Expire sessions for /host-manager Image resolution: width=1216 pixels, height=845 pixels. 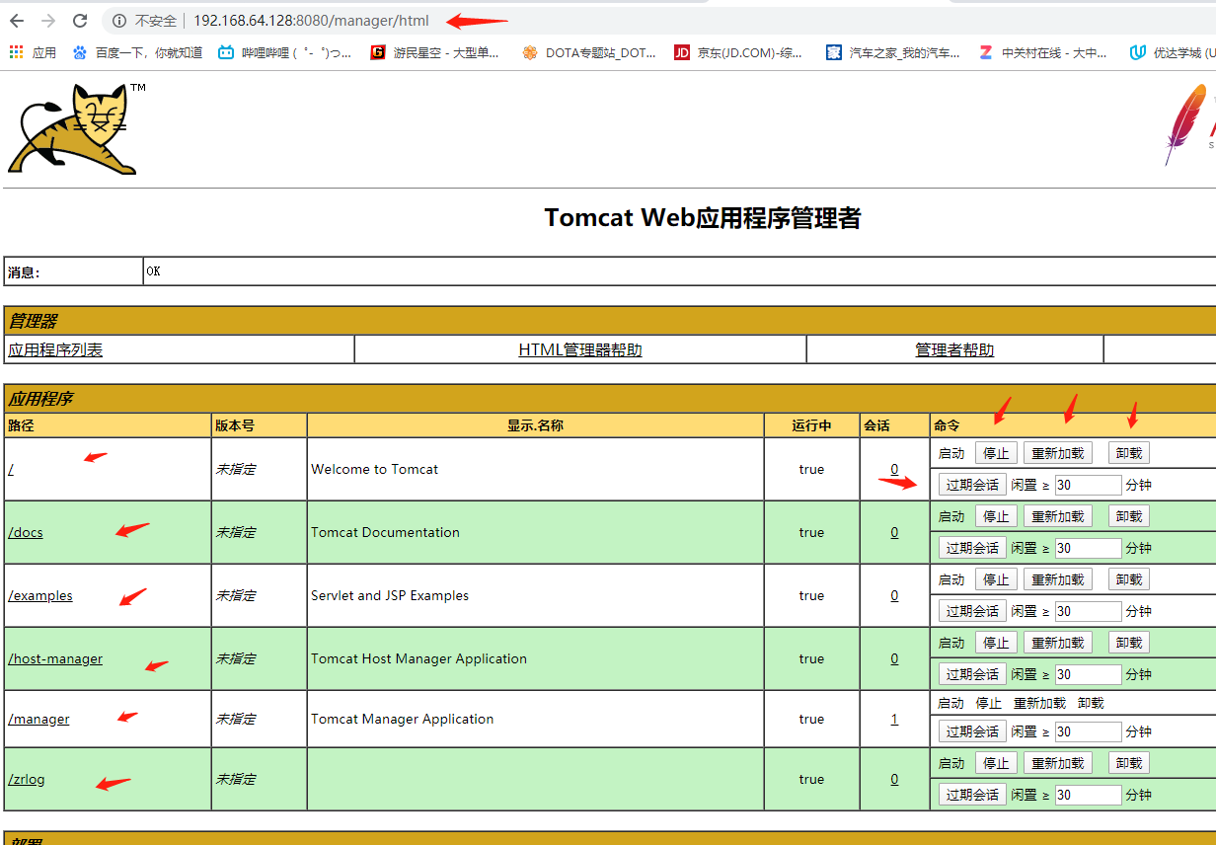click(972, 674)
